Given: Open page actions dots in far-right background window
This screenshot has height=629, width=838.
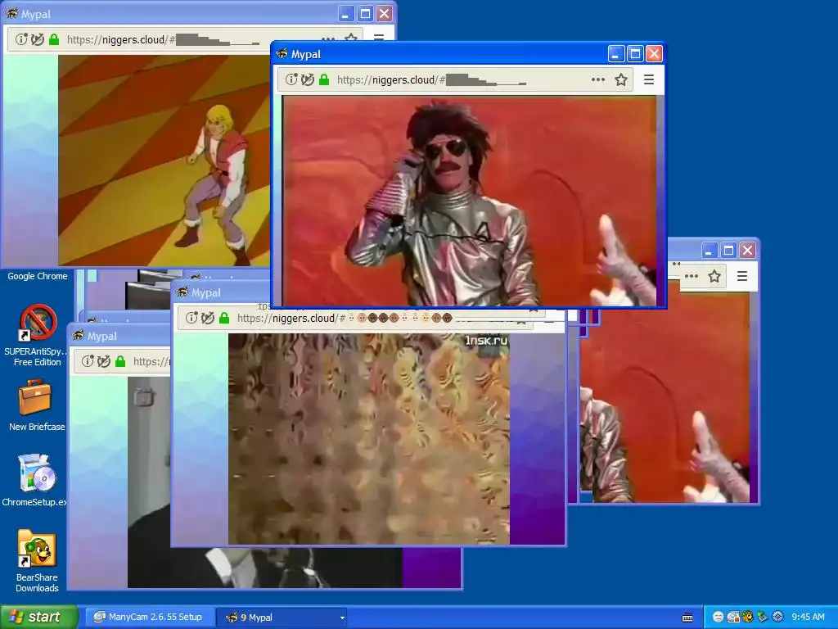Looking at the screenshot, I should point(692,276).
